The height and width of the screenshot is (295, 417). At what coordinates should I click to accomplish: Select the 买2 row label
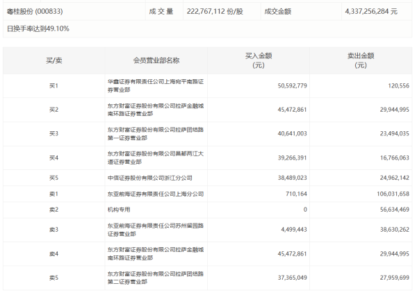(54, 110)
